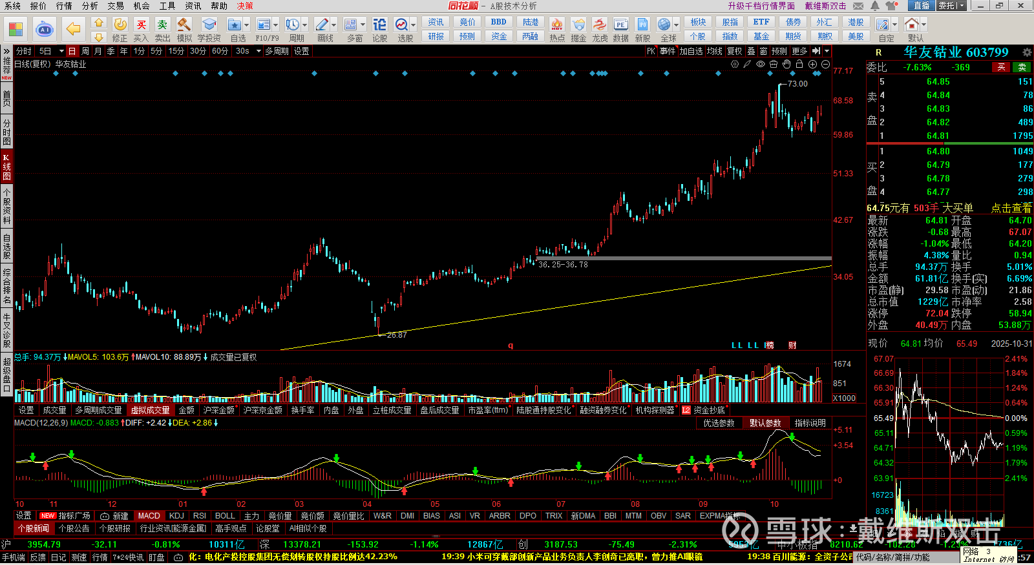This screenshot has height=565, width=1034.
Task: Open the 周期 dropdown arrow
Action: 304,25
